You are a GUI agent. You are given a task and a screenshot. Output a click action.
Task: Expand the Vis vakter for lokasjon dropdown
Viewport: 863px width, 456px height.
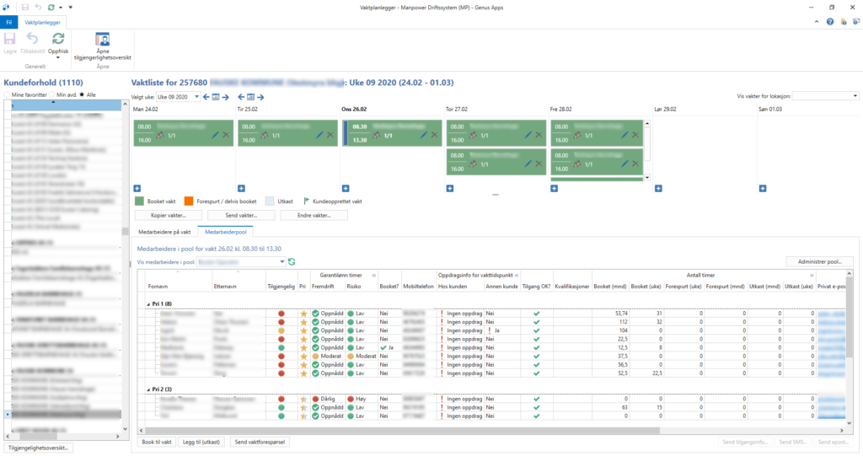tap(854, 96)
